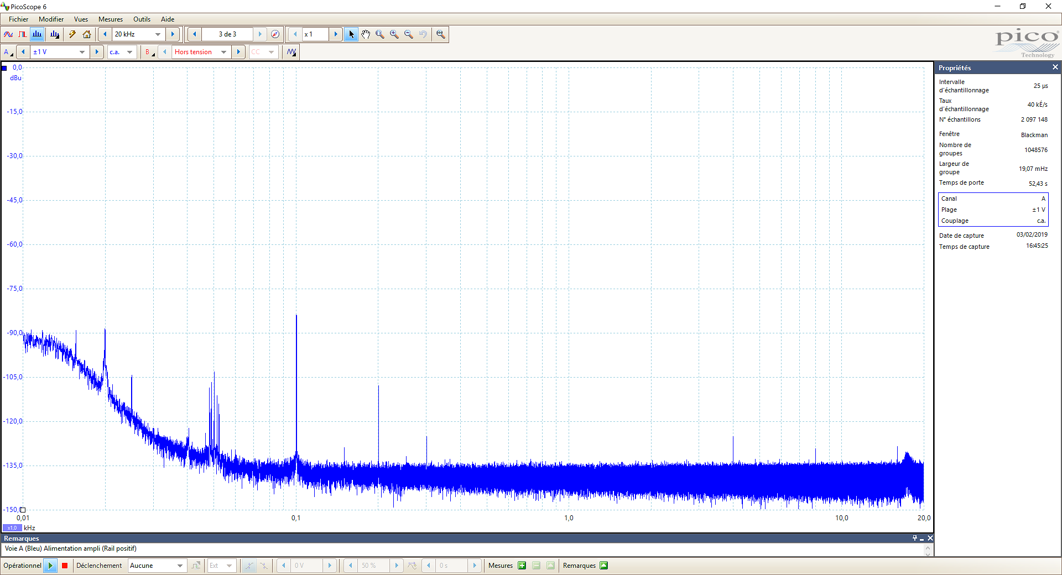This screenshot has height=575, width=1062.
Task: Start capture with green play button
Action: pyautogui.click(x=50, y=566)
